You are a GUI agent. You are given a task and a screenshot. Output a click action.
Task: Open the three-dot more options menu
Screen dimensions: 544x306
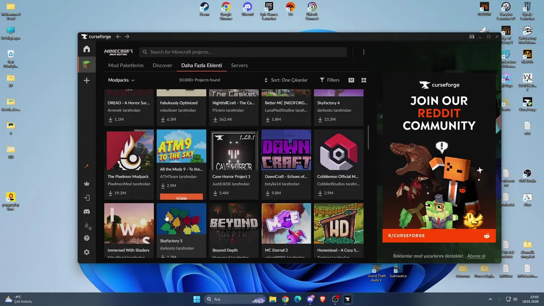pos(363,52)
